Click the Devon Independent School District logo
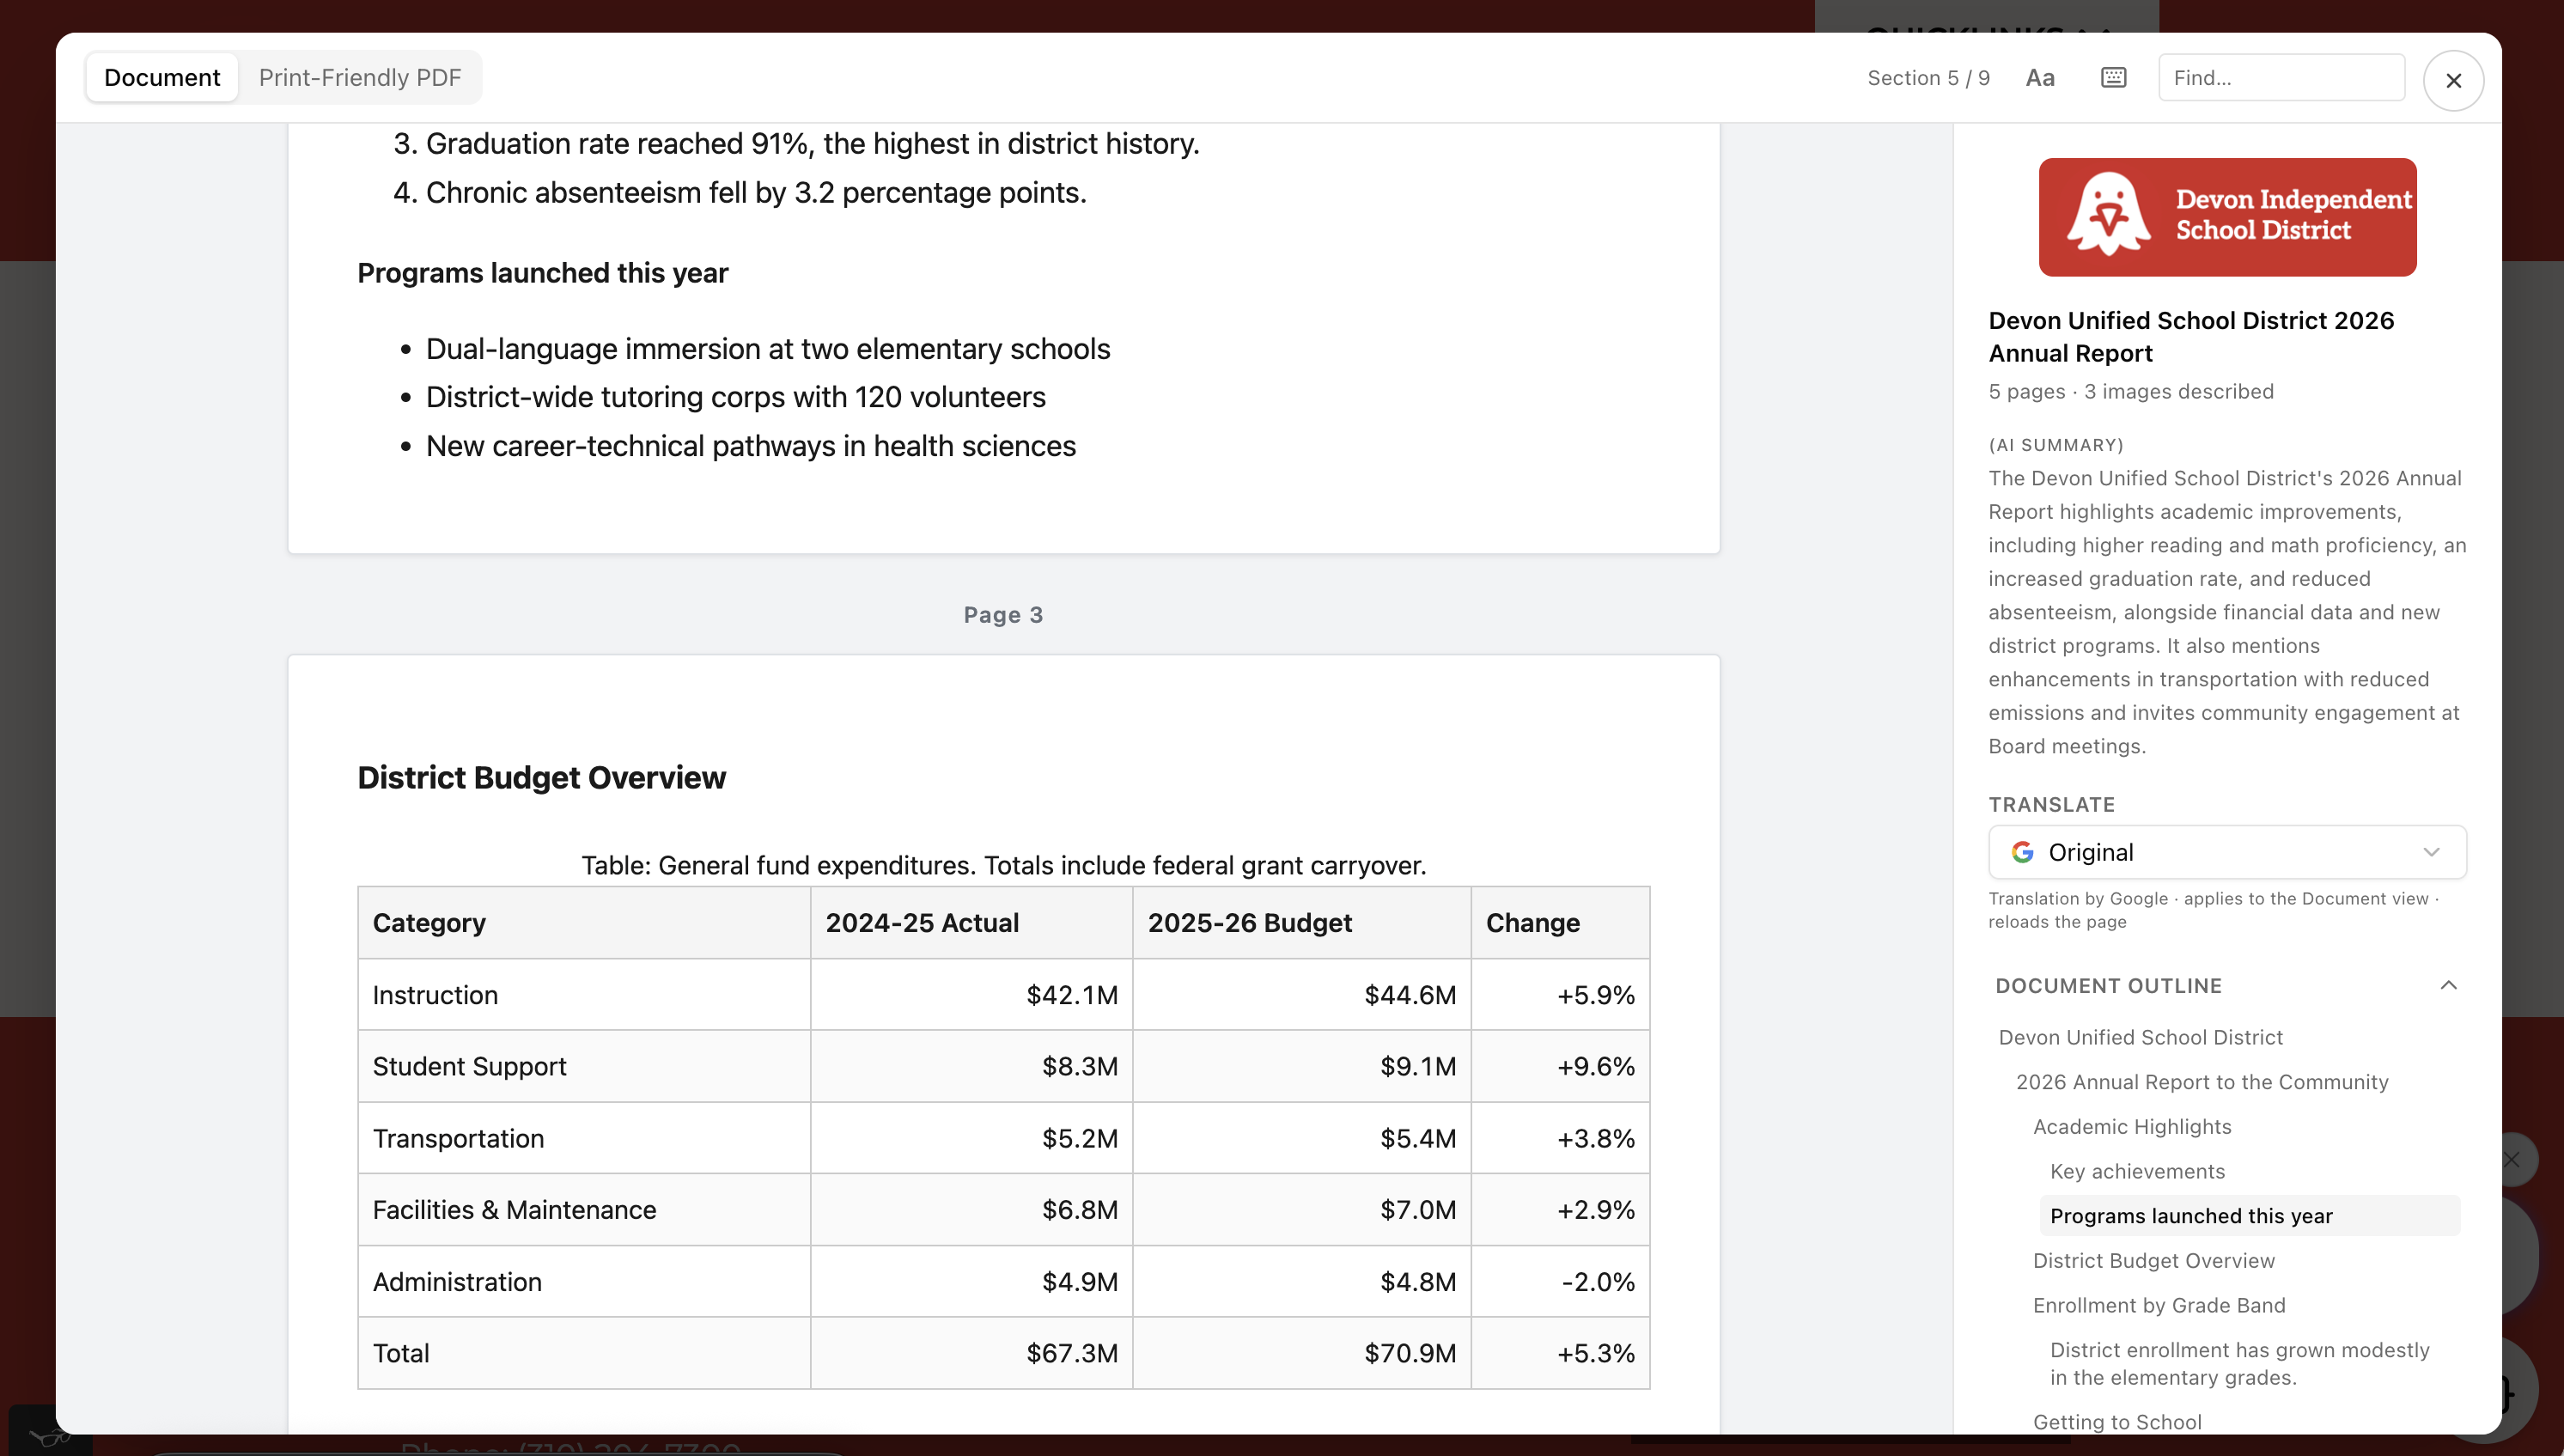Image resolution: width=2564 pixels, height=1456 pixels. pyautogui.click(x=2227, y=217)
